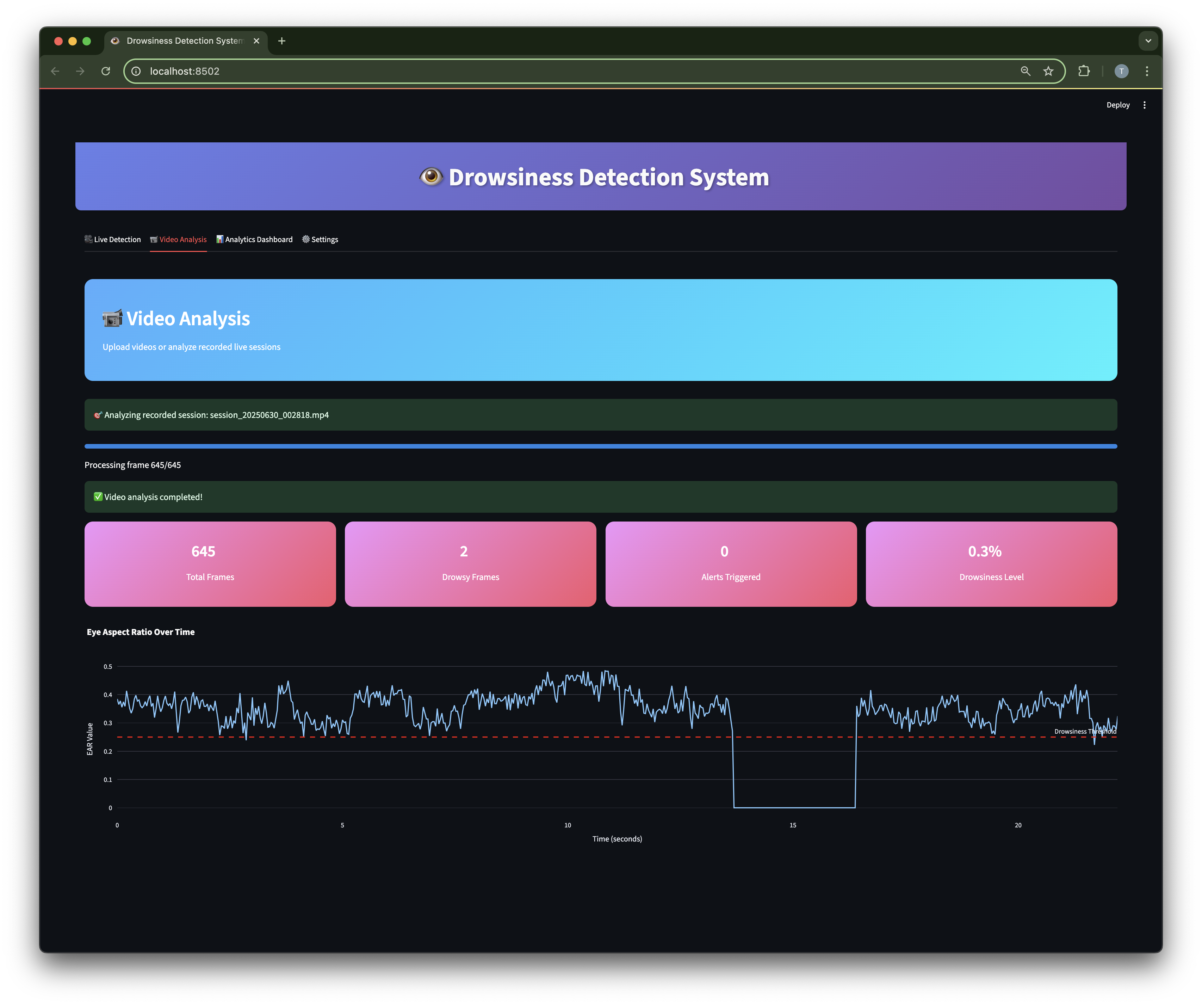This screenshot has height=1005, width=1202.
Task: Click the blue analysis progress bar
Action: pyautogui.click(x=600, y=446)
